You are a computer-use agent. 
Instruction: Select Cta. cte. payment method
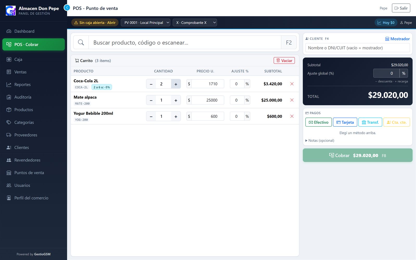(x=396, y=122)
